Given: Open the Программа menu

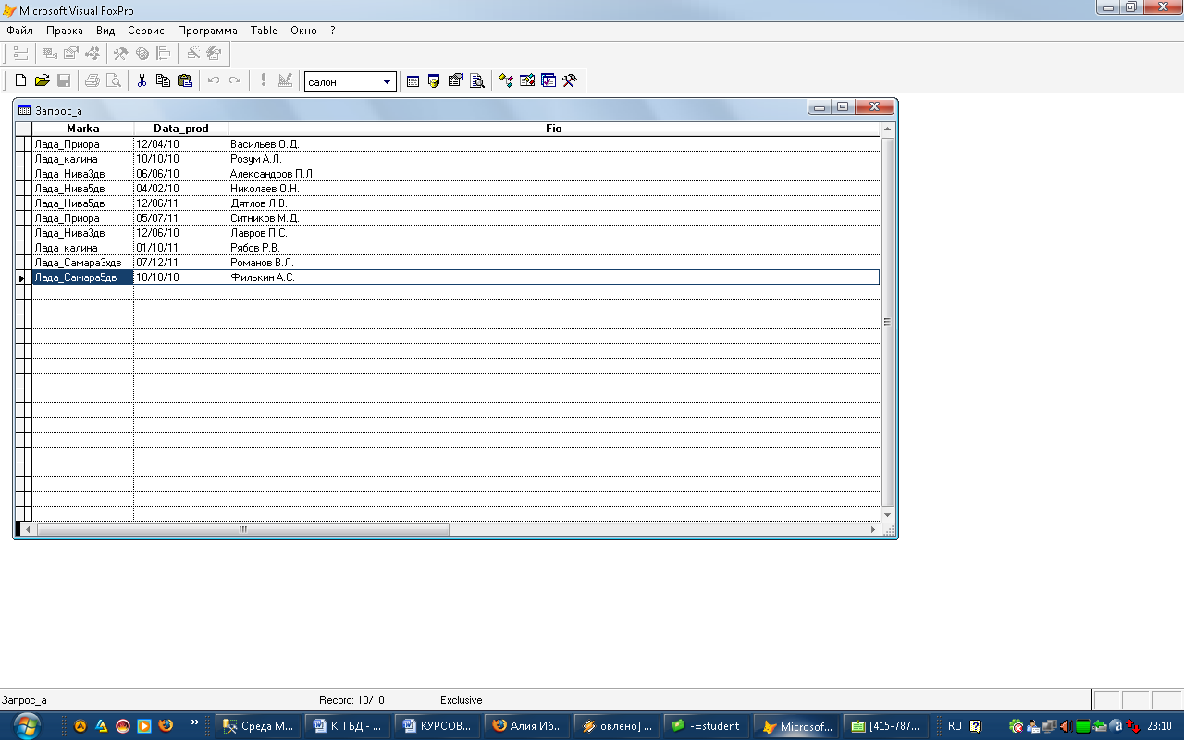Looking at the screenshot, I should (207, 31).
